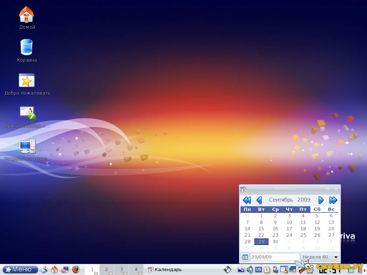Open the Корзина trash icon
The image size is (367, 275).
coord(27,48)
